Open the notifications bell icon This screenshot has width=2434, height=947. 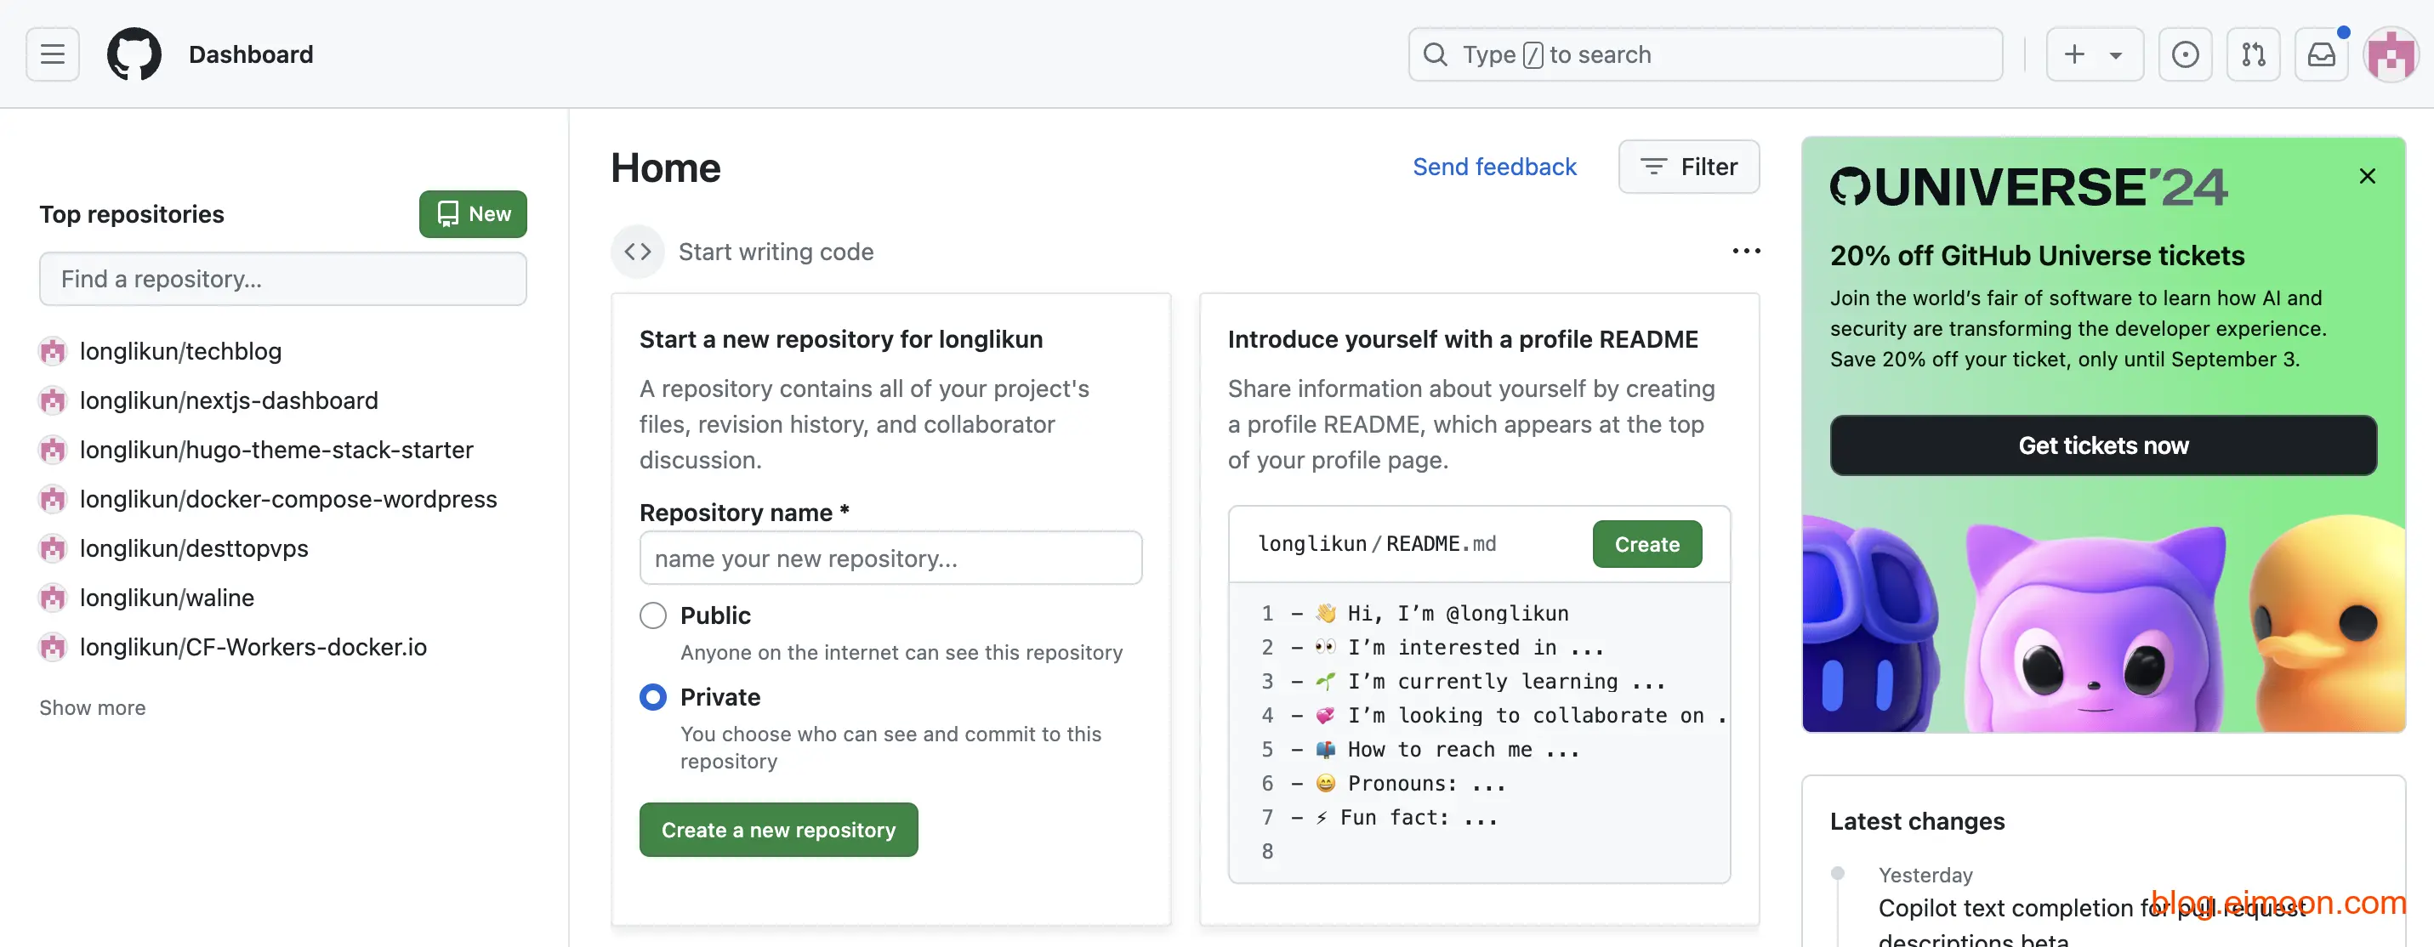tap(2323, 53)
